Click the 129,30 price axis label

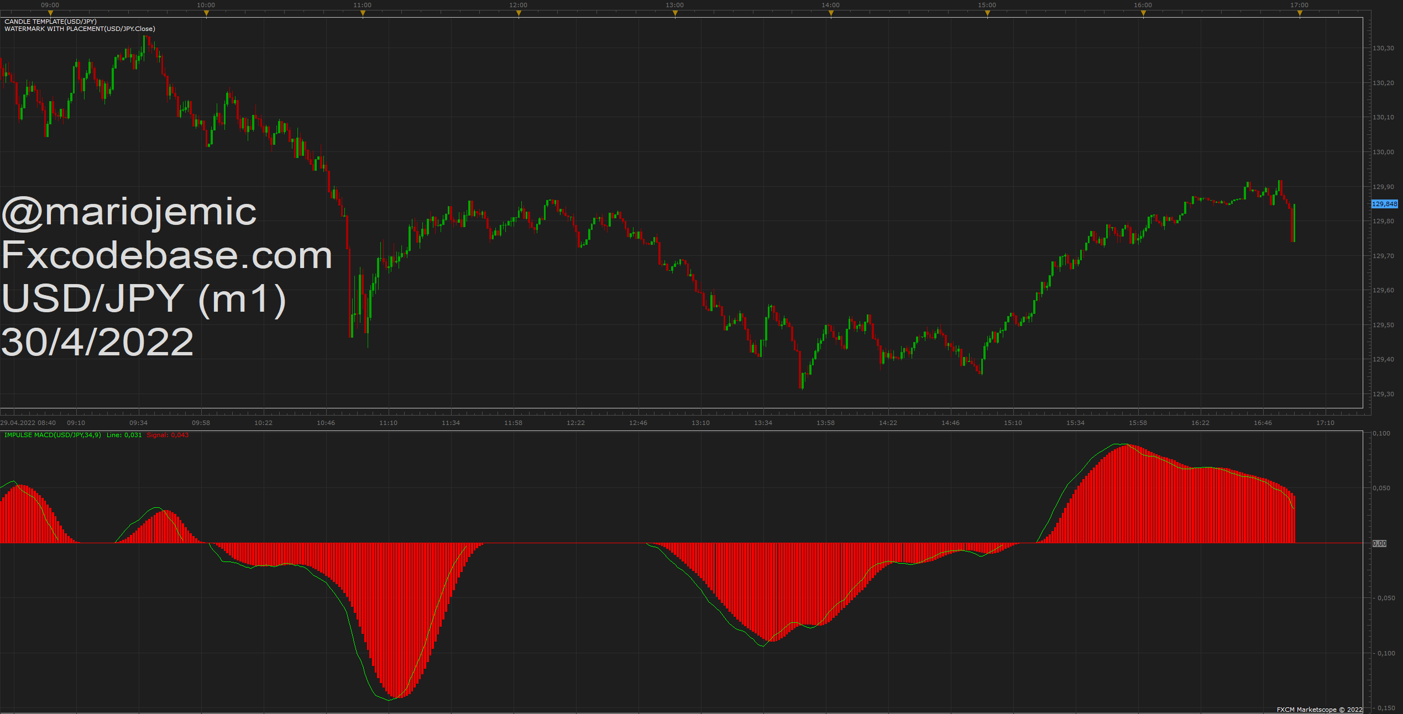1384,394
